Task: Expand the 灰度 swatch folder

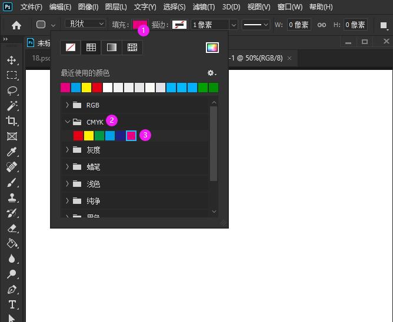Action: coord(67,150)
